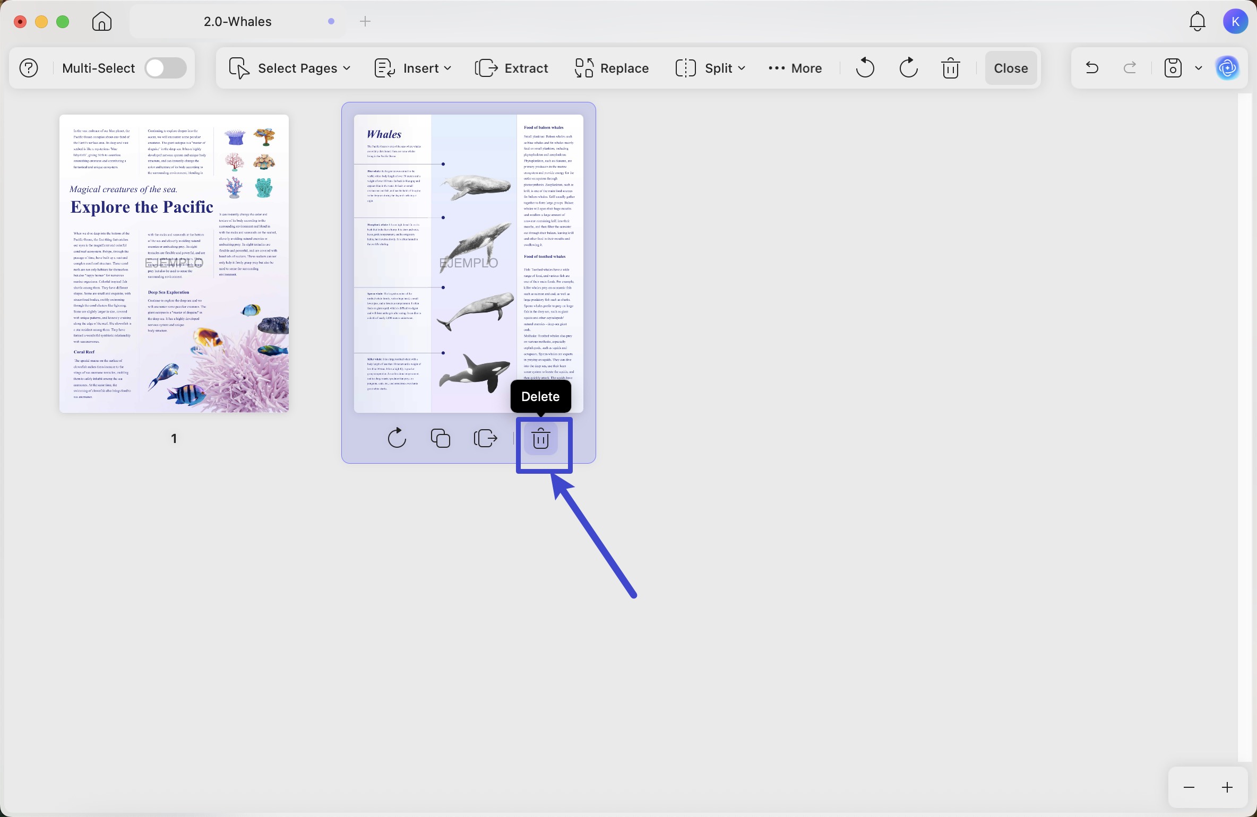Click the Replace button
This screenshot has width=1257, height=817.
point(612,68)
